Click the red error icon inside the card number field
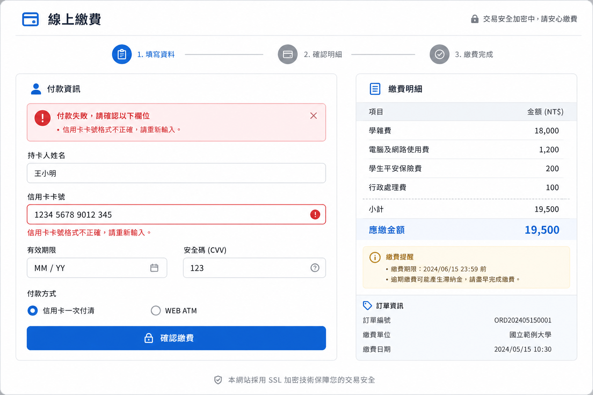The image size is (593, 395). [x=315, y=214]
